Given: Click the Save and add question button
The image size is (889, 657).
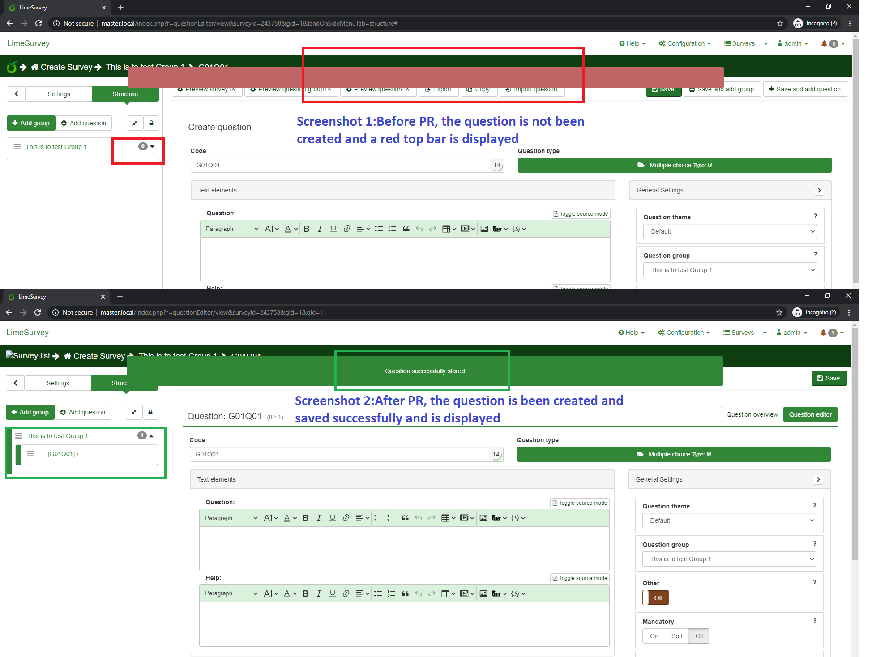Looking at the screenshot, I should pos(805,89).
